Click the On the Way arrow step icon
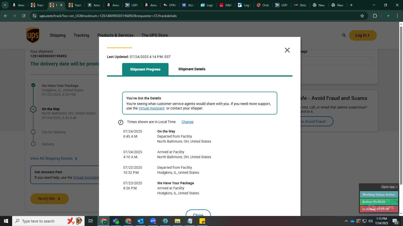This screenshot has width=403, height=226. (33, 109)
